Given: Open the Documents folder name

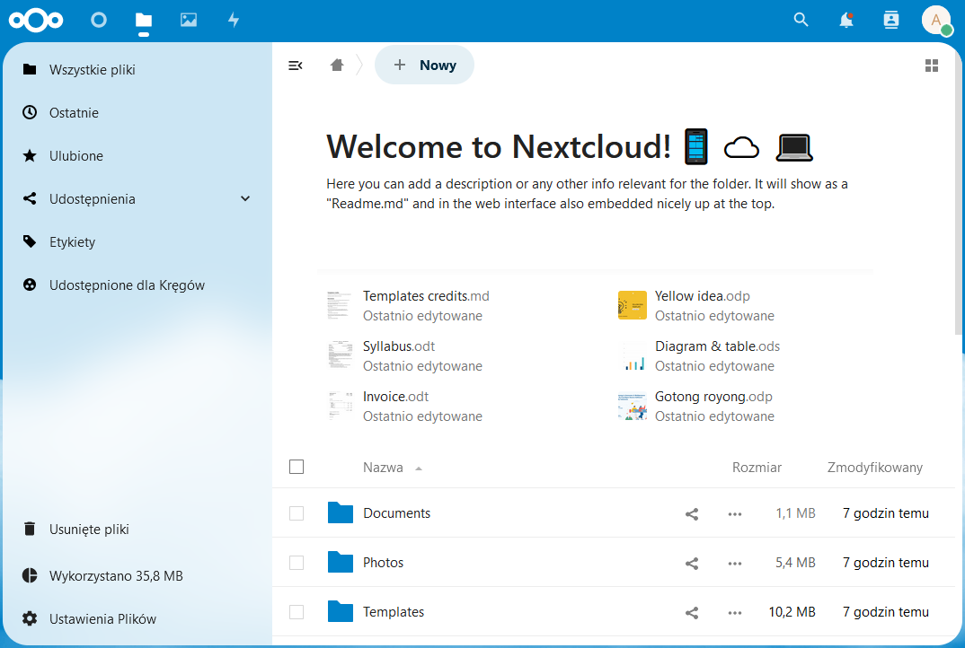Looking at the screenshot, I should click(x=396, y=513).
